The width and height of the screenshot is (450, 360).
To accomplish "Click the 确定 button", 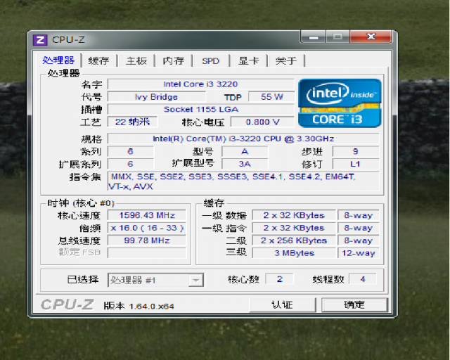I will point(354,304).
